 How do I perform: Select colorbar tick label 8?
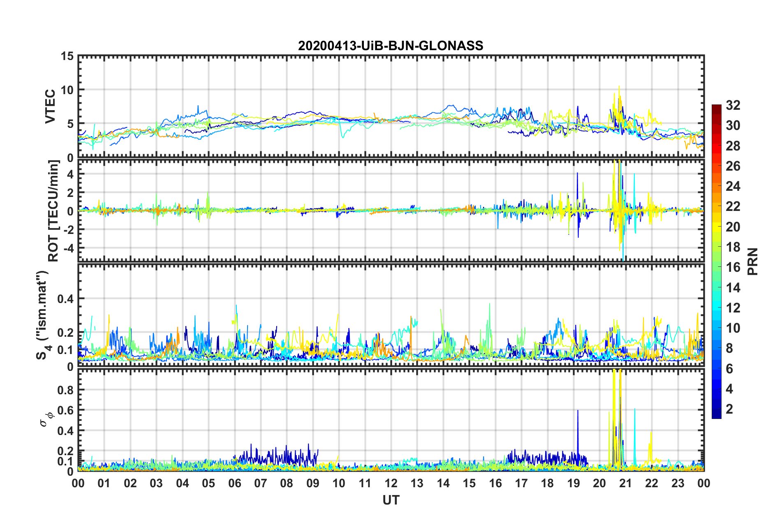click(729, 348)
